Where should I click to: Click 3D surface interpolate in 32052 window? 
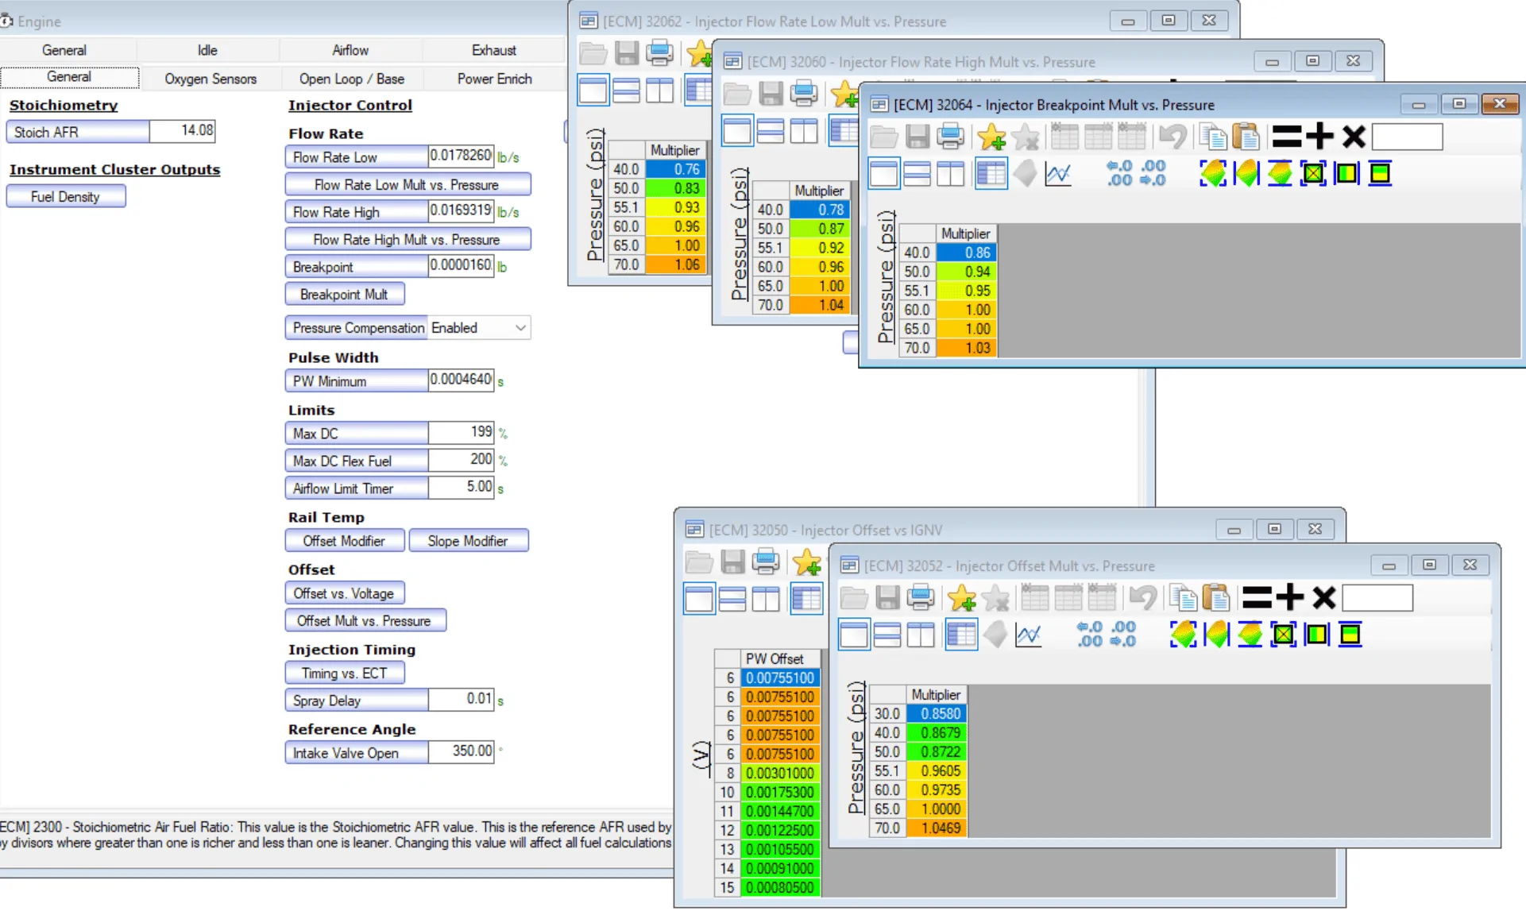[x=1183, y=635]
